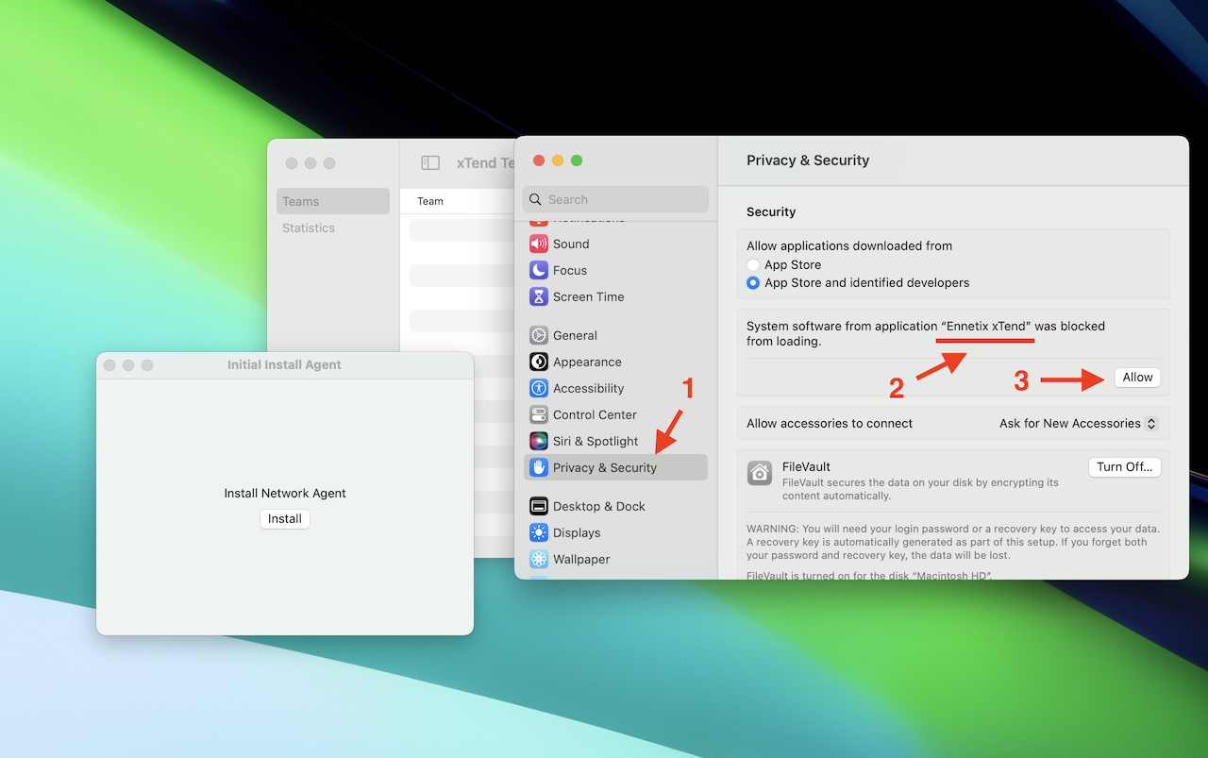This screenshot has height=758, width=1208.
Task: Click the FileVault Turn Off button
Action: point(1124,467)
